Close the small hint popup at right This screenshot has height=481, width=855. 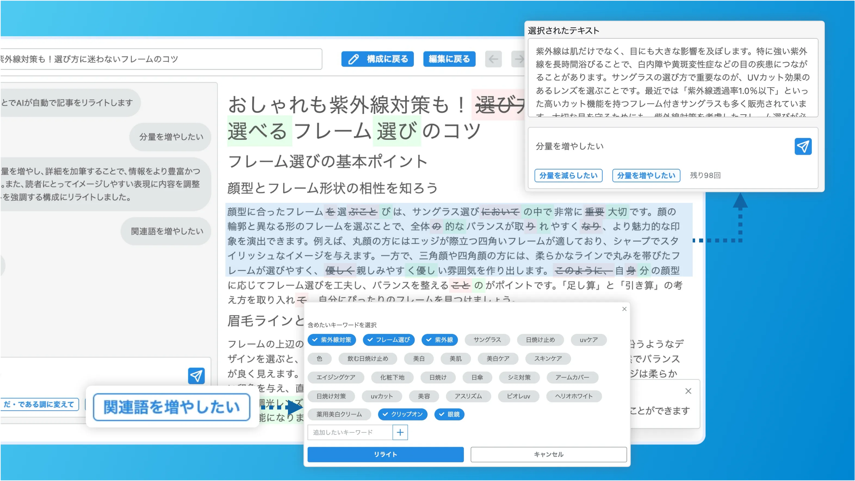pos(688,391)
